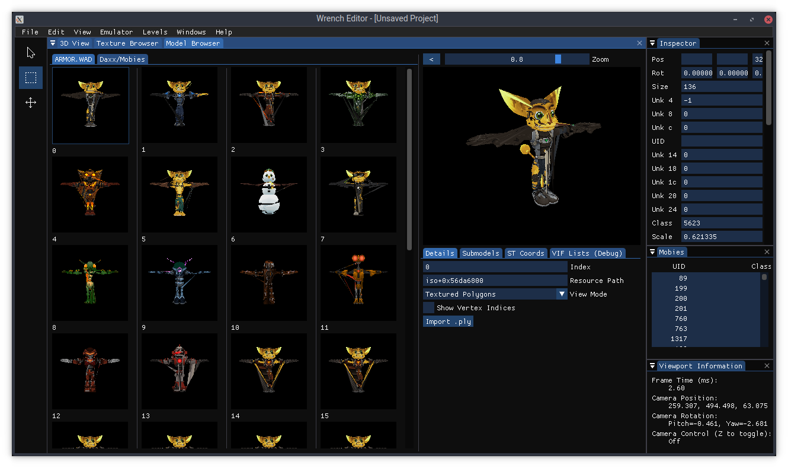
Task: Select the robot model thumbnail 11
Action: (358, 283)
